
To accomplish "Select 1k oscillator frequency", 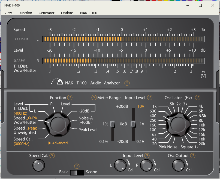I will [x=155, y=106].
